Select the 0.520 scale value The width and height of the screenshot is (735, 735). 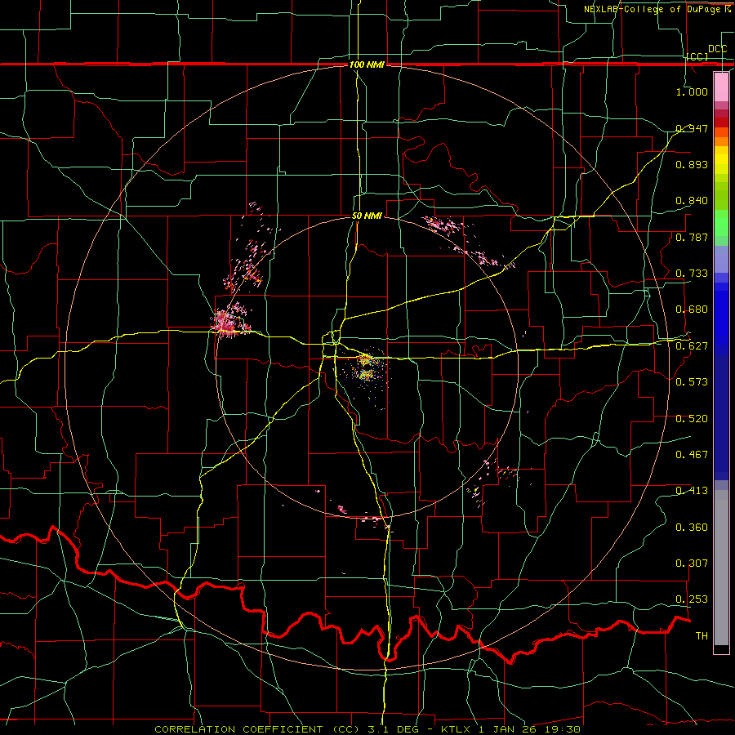click(692, 419)
